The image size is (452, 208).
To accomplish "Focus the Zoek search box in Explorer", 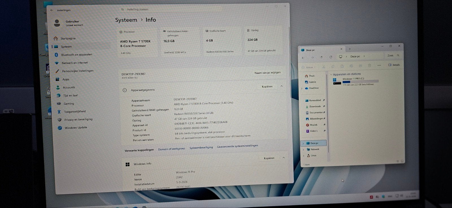I will pyautogui.click(x=393, y=56).
